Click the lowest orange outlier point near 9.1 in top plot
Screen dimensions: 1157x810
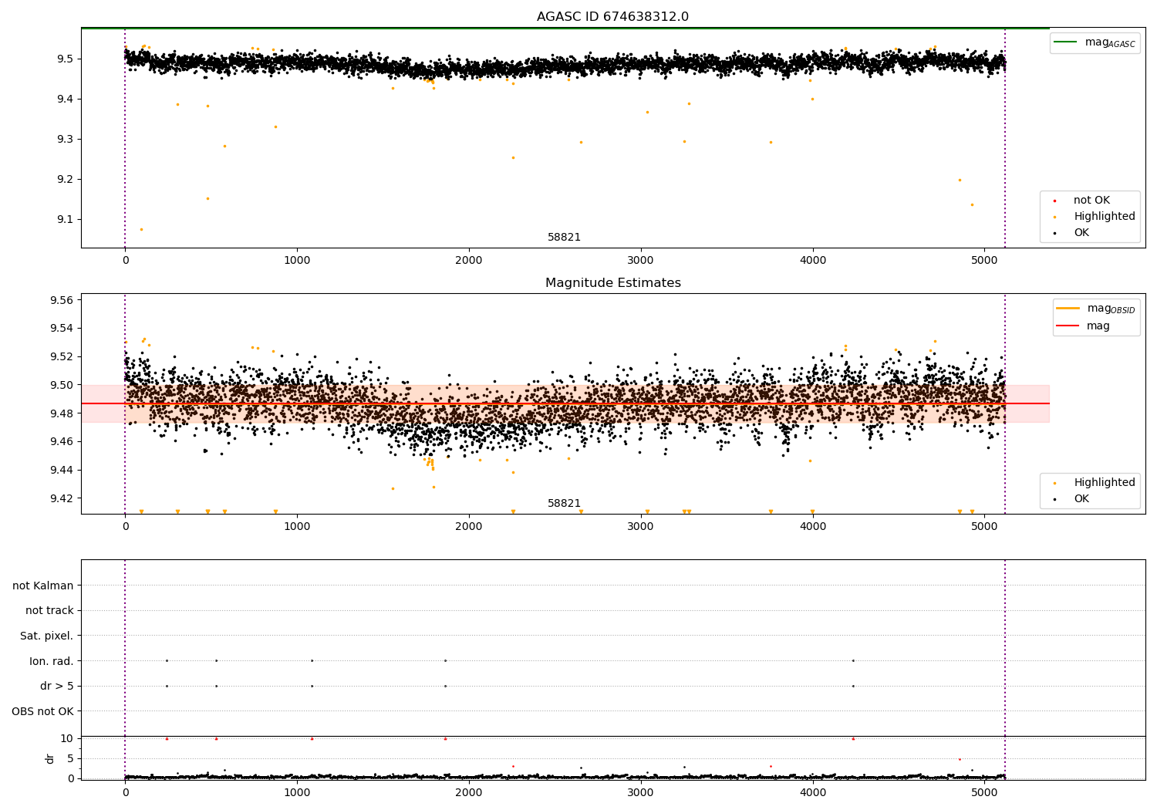click(141, 229)
